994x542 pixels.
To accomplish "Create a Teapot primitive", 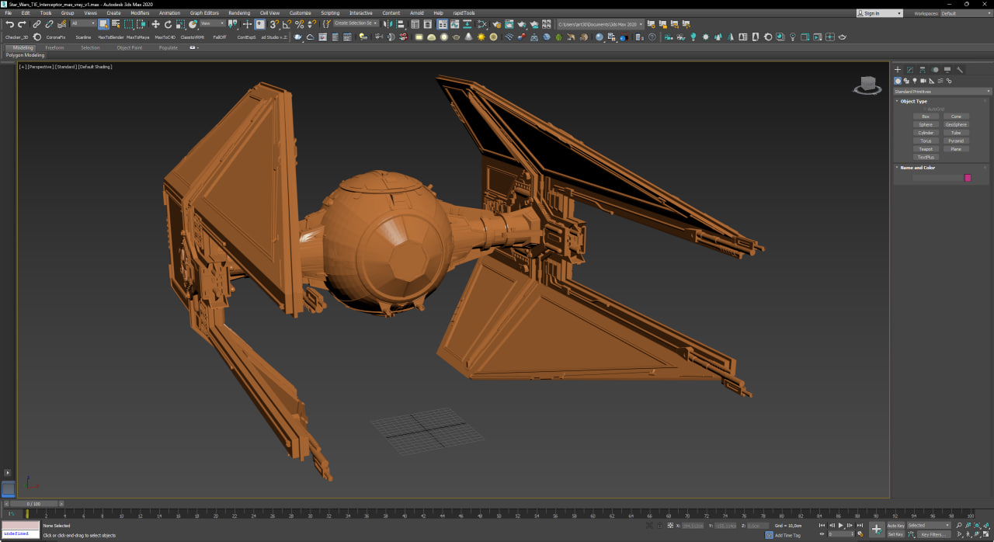I will (x=926, y=149).
